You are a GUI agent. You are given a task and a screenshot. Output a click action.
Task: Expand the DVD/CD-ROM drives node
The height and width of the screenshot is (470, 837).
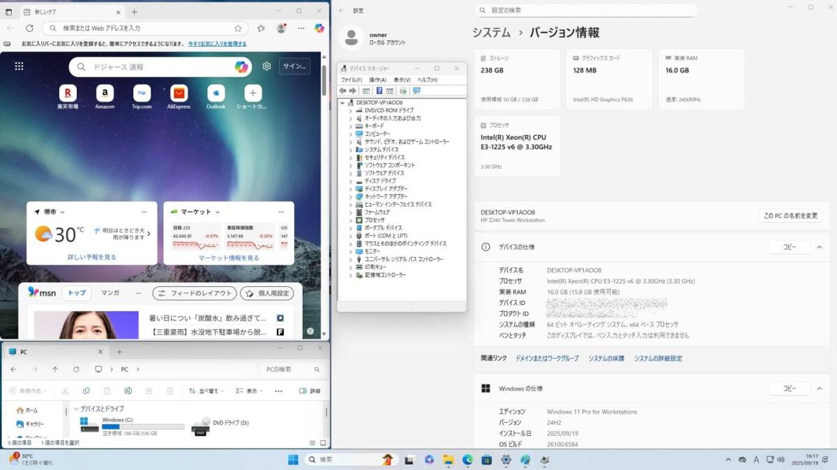pos(351,111)
